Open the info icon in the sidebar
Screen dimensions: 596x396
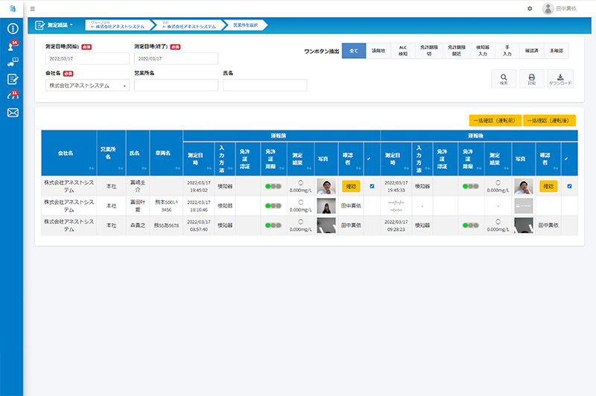[12, 28]
